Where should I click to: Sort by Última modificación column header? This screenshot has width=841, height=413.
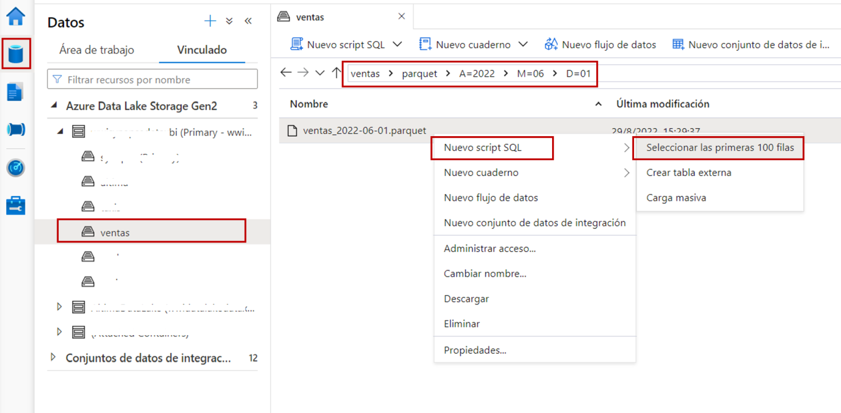click(x=663, y=104)
